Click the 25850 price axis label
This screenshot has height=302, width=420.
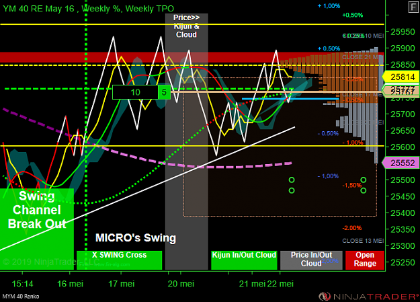[x=403, y=65]
